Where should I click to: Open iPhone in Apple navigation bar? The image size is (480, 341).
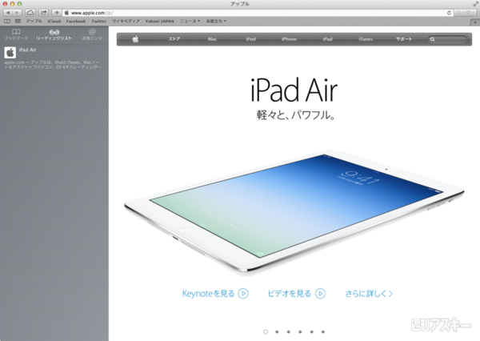click(289, 39)
